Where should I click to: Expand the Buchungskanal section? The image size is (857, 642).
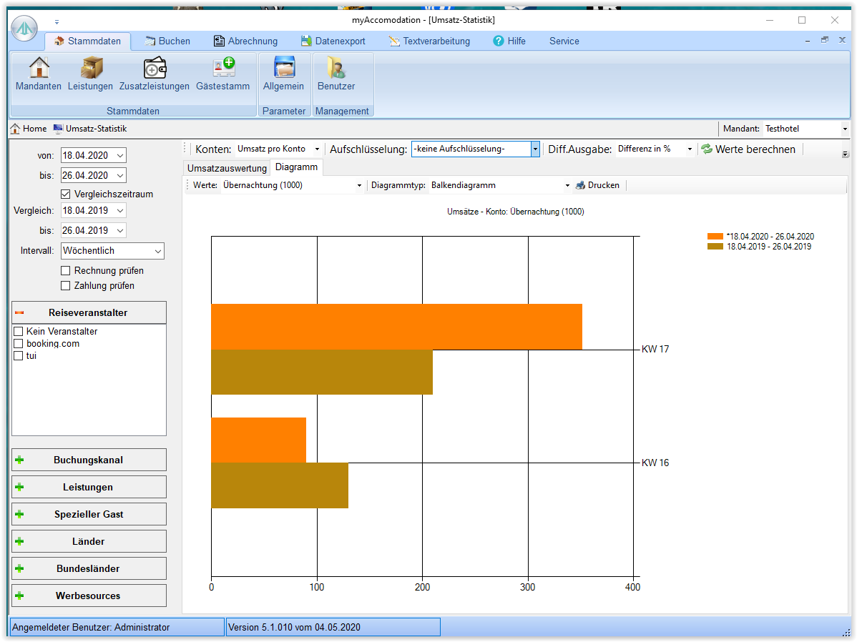point(89,460)
